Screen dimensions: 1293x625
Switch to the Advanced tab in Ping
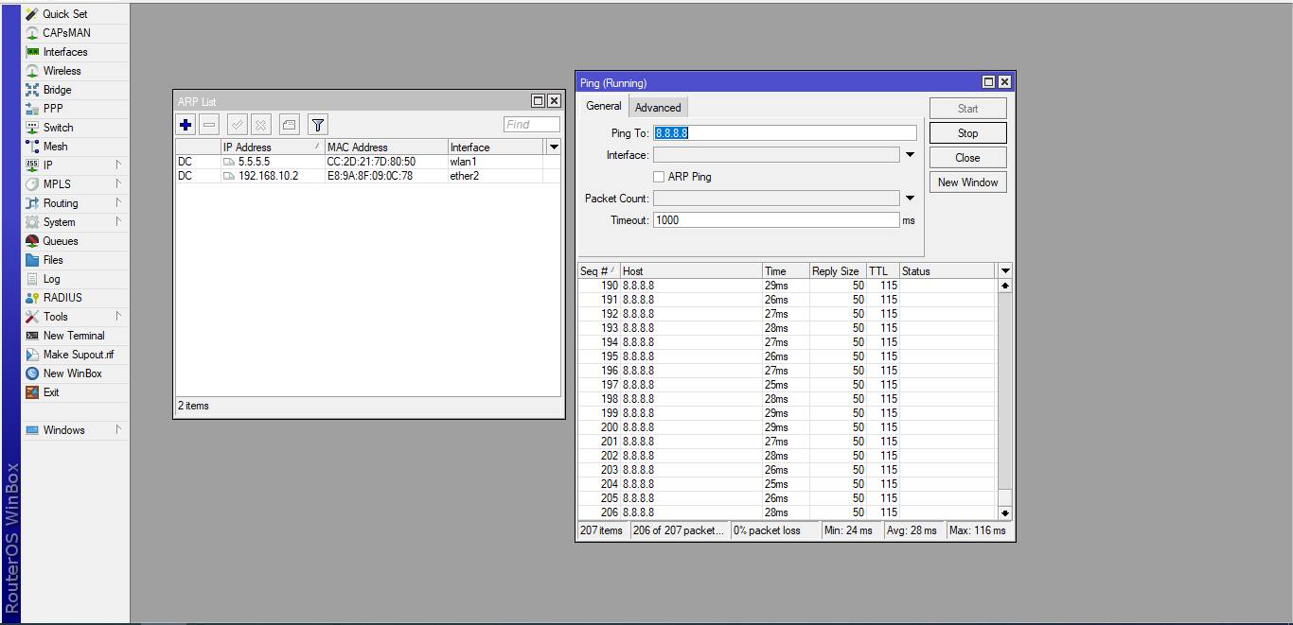pyautogui.click(x=658, y=108)
